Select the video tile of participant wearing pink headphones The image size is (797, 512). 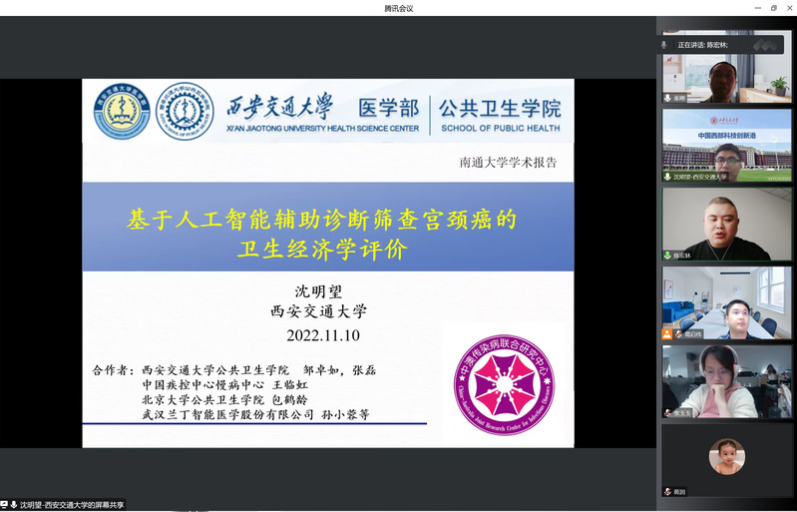tap(727, 382)
